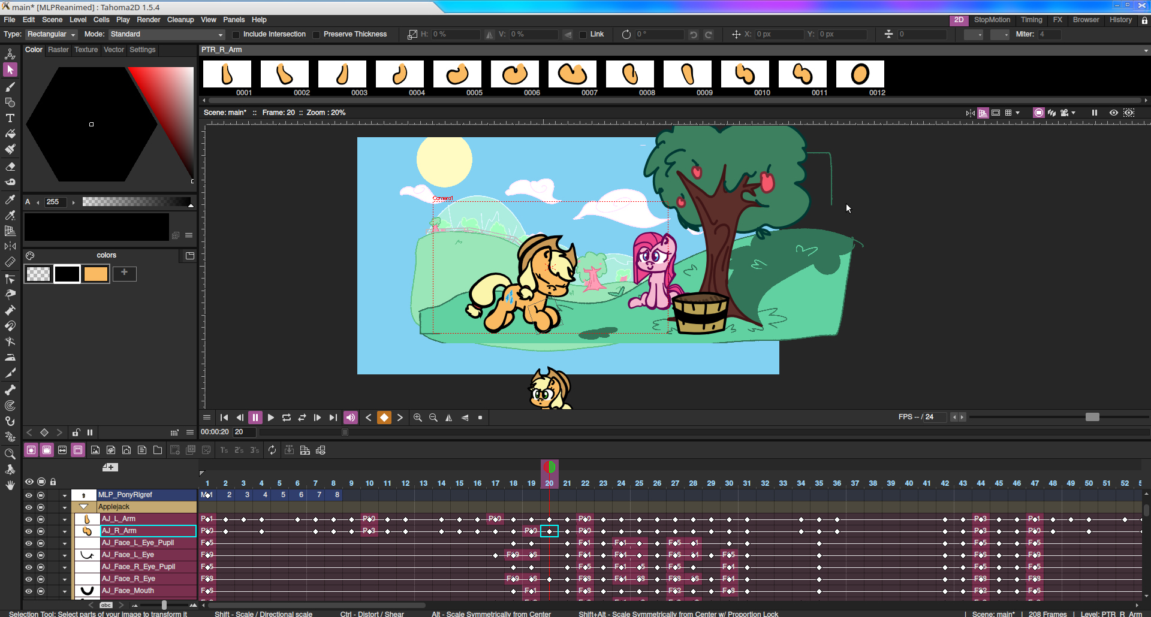Select the Hand pan tool
This screenshot has width=1151, height=617.
pos(10,485)
